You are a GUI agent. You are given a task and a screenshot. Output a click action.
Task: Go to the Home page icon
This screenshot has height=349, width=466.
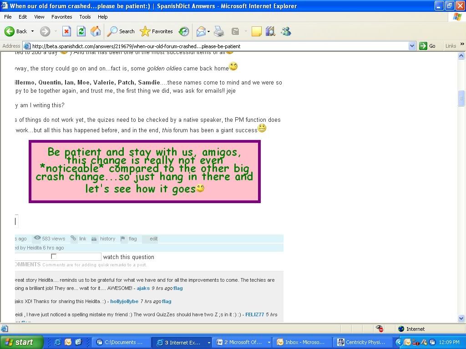tap(96, 31)
